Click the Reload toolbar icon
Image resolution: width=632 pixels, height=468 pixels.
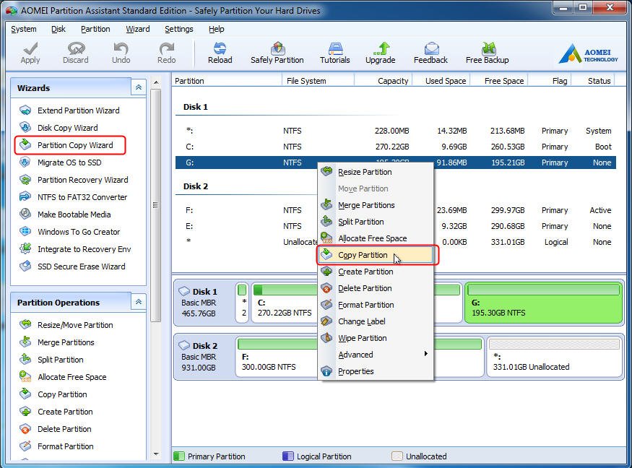point(220,53)
